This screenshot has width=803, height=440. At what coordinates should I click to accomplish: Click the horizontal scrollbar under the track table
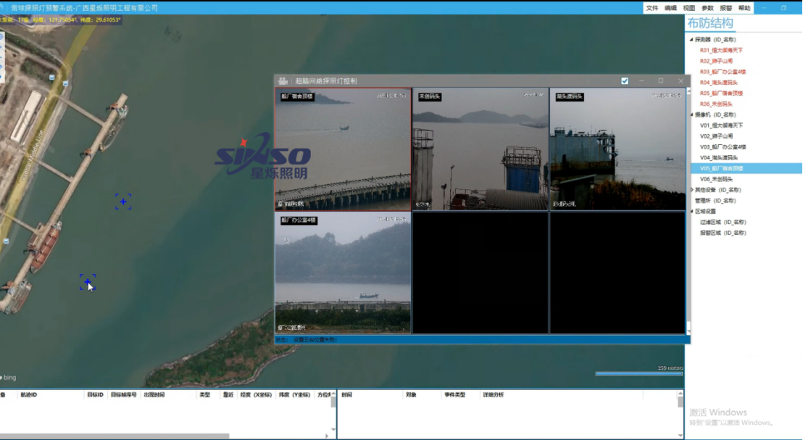coord(116,436)
